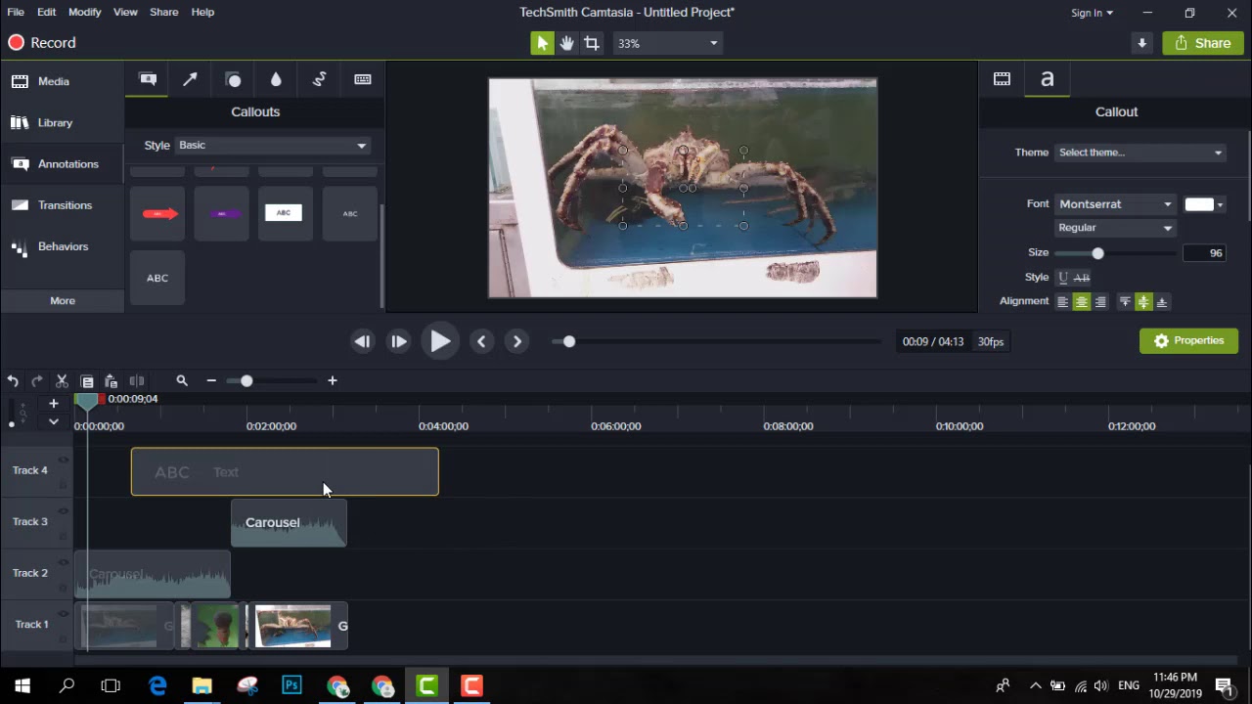
Task: Open the Help menu
Action: click(x=202, y=12)
